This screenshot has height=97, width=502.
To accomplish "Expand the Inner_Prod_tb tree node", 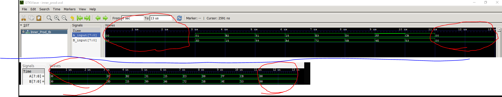I will pyautogui.click(x=23, y=32).
